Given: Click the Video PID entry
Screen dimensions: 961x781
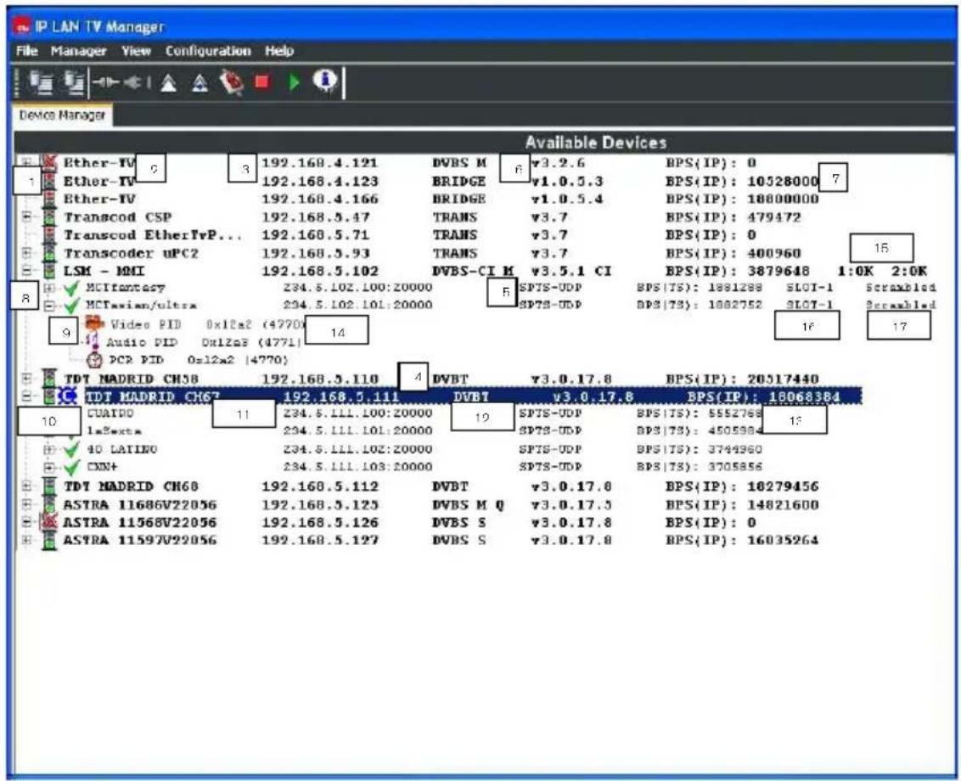Looking at the screenshot, I should pos(195,324).
